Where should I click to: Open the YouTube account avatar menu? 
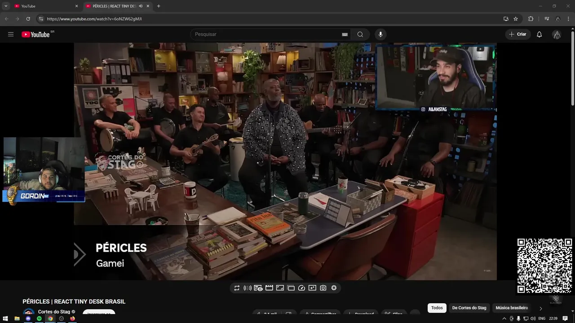[x=557, y=35]
